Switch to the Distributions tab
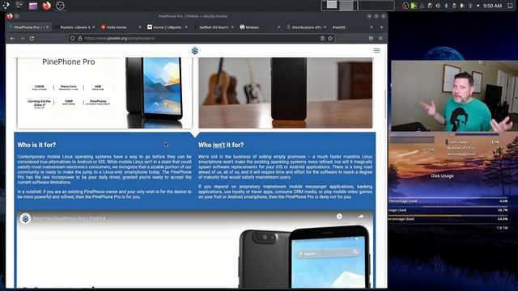 (306, 27)
